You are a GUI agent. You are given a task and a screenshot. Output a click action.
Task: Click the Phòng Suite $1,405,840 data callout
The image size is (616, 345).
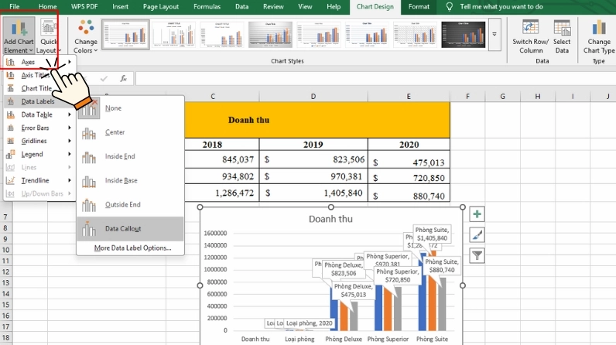(x=432, y=234)
